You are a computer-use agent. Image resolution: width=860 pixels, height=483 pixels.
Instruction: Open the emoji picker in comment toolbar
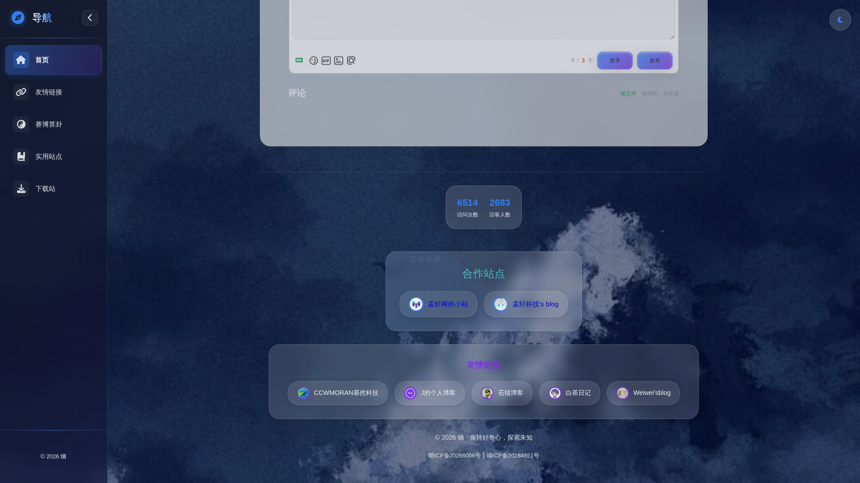(x=314, y=60)
